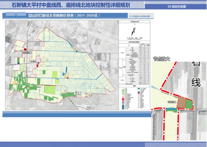Click the main title 石新镇太平村中盘线西 heading
Image resolution: width=207 pixels, height=147 pixels.
71,5
